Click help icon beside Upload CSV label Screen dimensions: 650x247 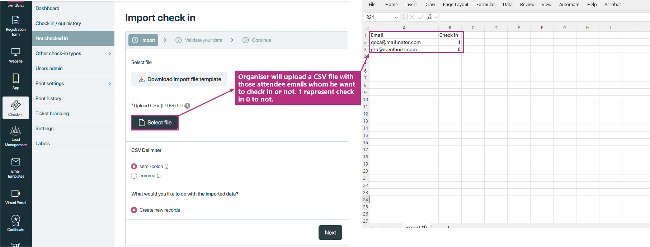(187, 106)
